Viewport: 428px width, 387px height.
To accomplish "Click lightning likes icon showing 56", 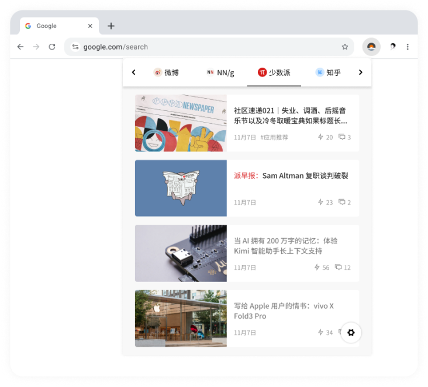I will [x=317, y=267].
